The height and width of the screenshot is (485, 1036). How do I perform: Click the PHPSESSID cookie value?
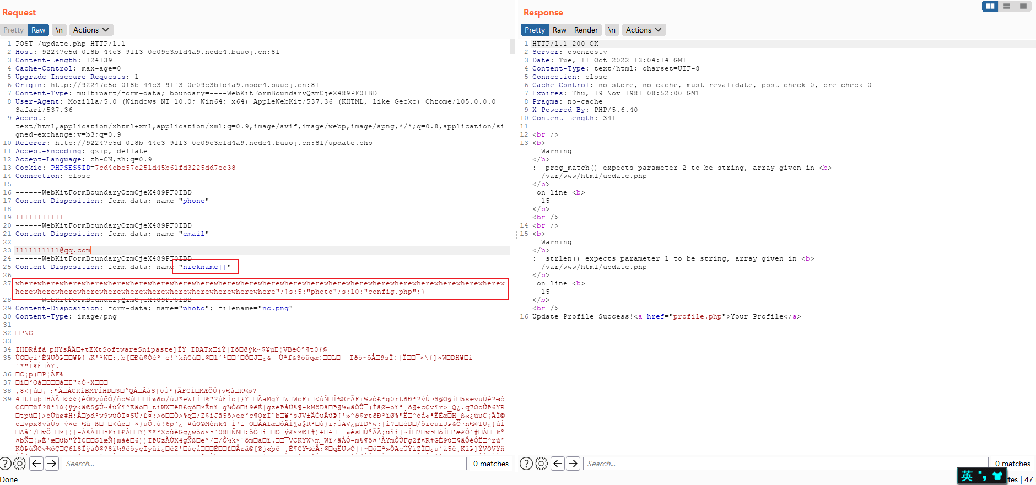coord(165,168)
